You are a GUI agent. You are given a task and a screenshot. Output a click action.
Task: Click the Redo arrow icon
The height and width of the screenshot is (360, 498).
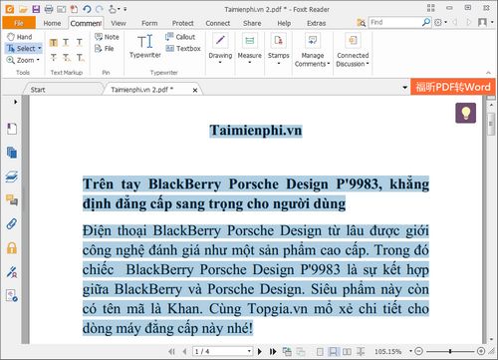tap(100, 9)
